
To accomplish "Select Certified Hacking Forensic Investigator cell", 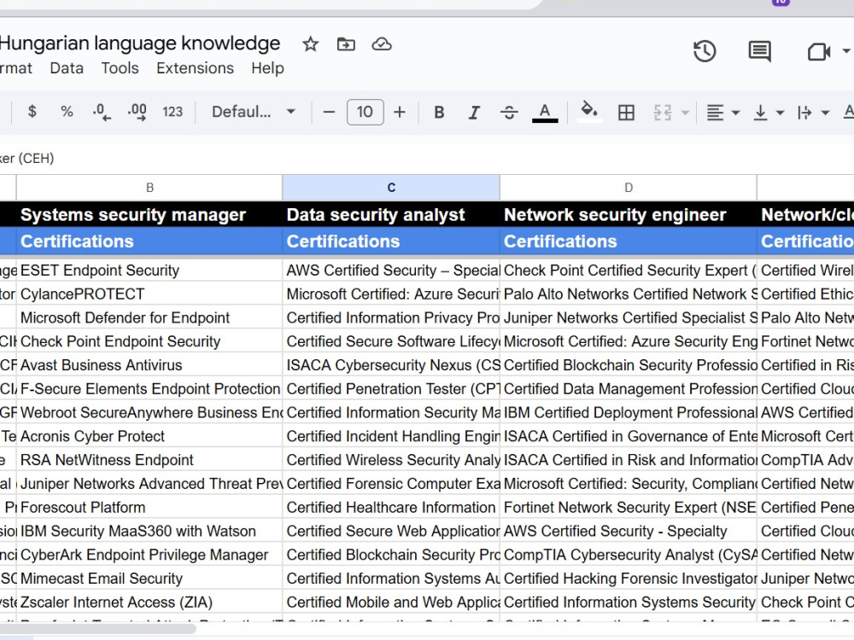I will 628,579.
